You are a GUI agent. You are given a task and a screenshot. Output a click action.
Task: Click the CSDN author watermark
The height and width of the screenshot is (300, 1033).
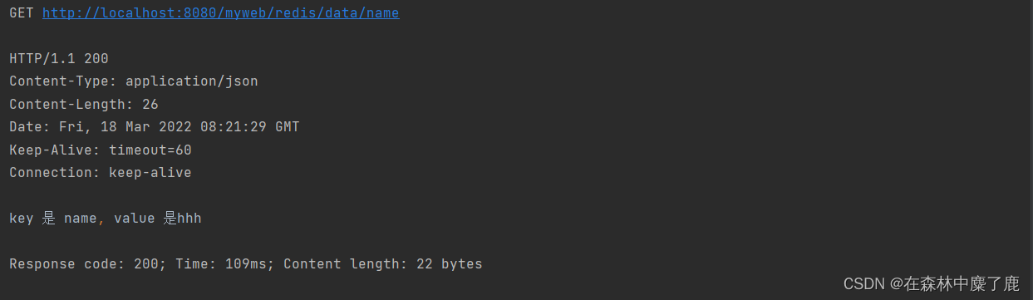tap(931, 283)
